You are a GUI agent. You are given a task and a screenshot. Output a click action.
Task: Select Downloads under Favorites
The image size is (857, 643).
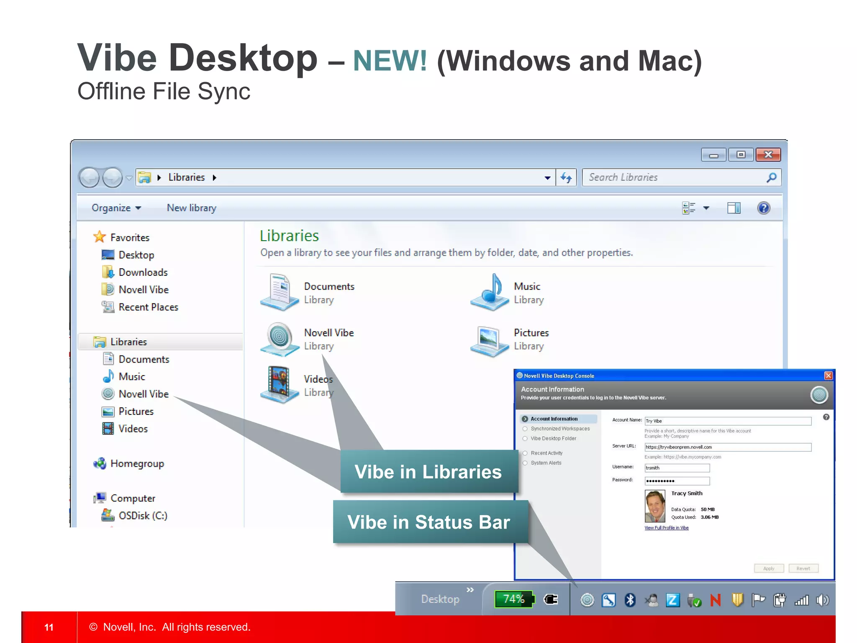click(x=135, y=273)
